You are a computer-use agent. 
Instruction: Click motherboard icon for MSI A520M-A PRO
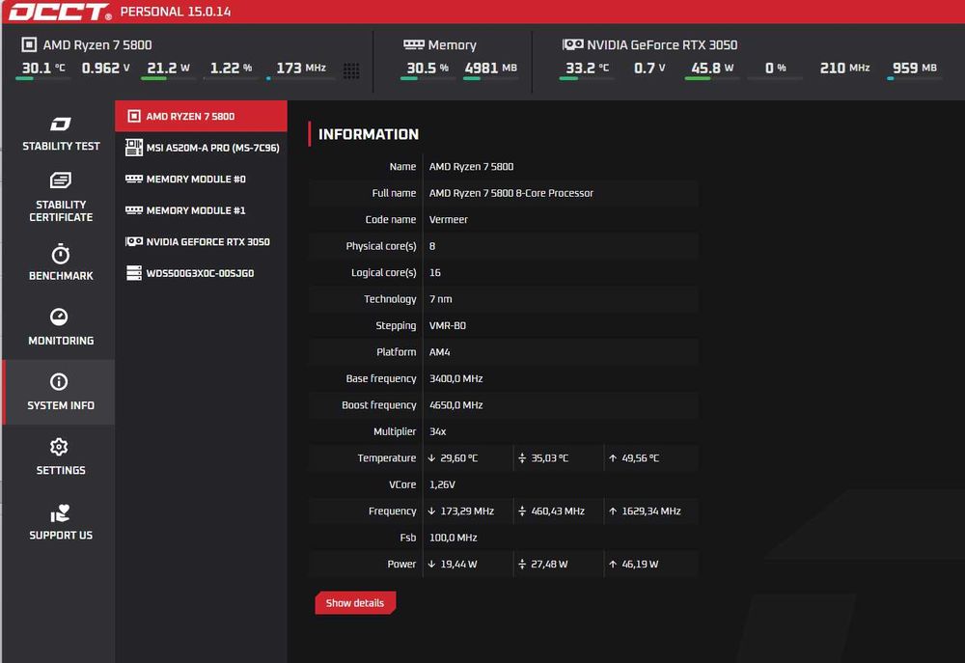pos(133,147)
